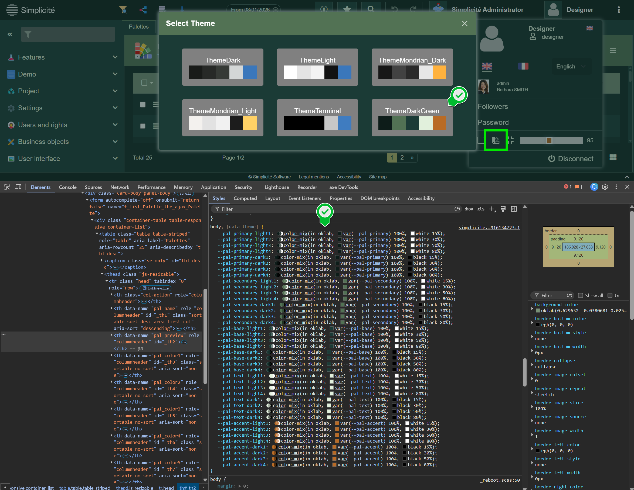The width and height of the screenshot is (634, 490).
Task: Open the Event Listeners tab
Action: tap(304, 198)
